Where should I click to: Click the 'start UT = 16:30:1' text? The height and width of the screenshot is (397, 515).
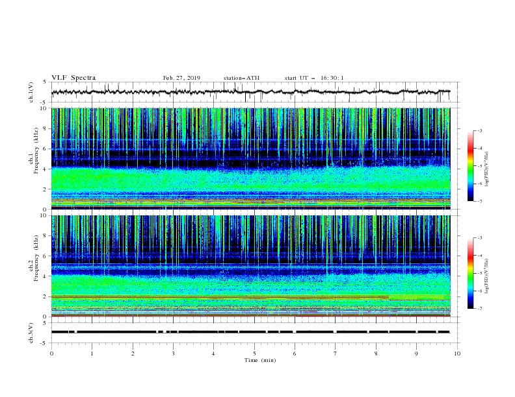tap(314, 78)
